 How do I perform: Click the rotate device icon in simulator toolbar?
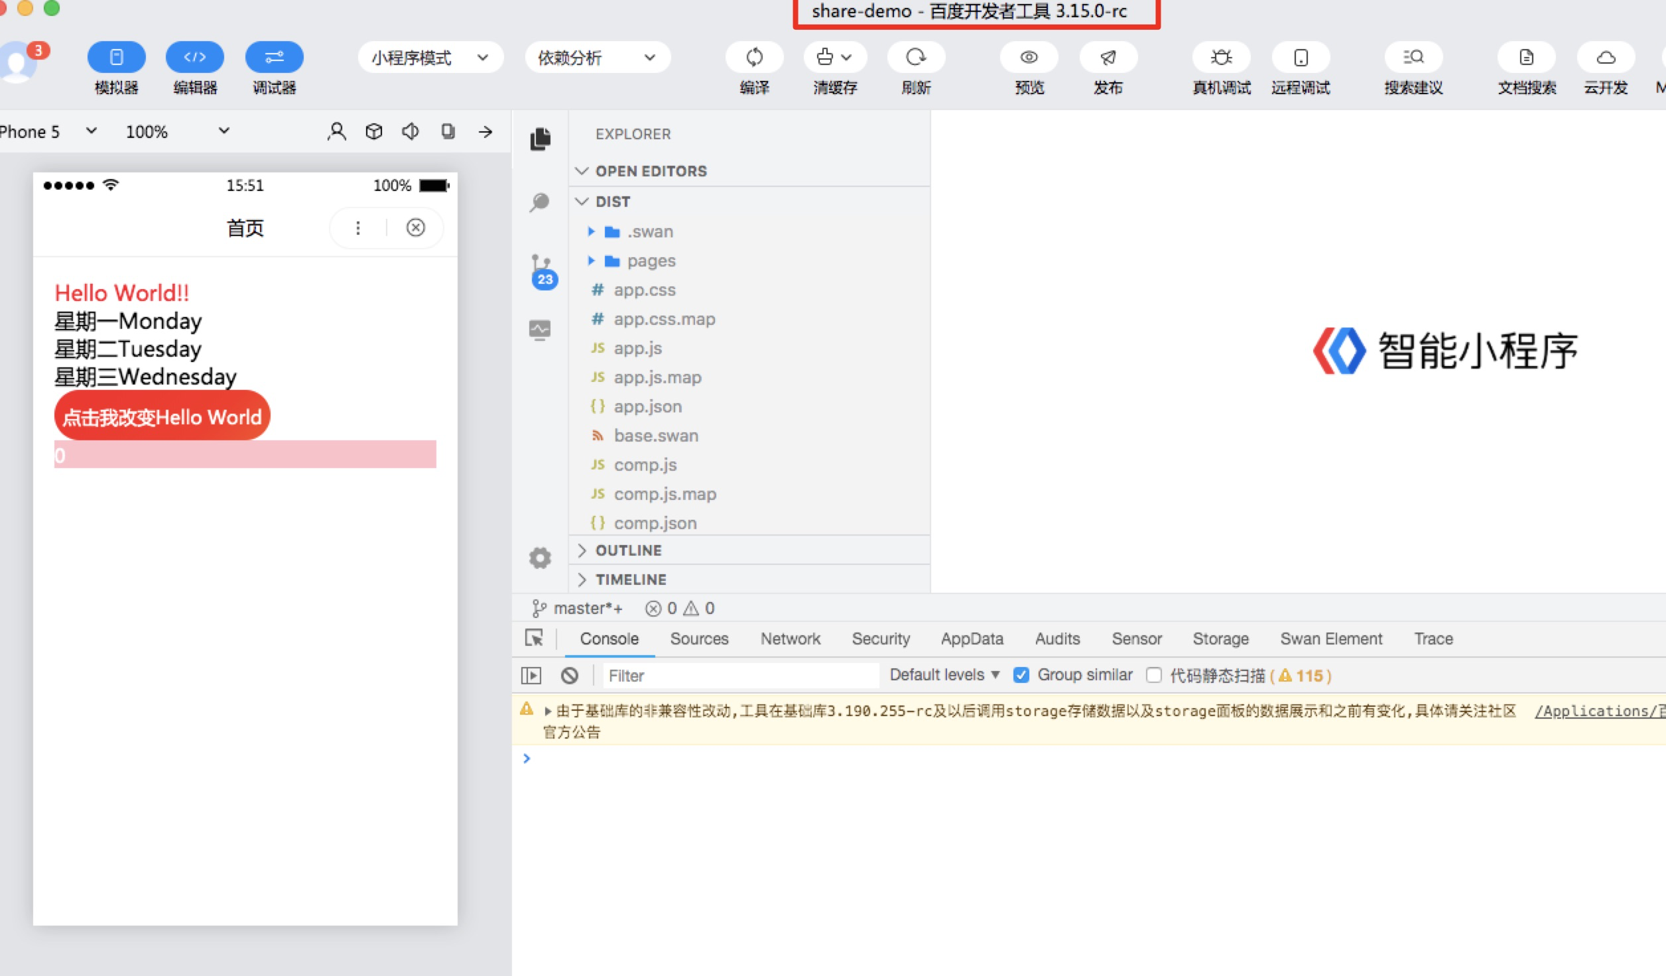pyautogui.click(x=448, y=131)
